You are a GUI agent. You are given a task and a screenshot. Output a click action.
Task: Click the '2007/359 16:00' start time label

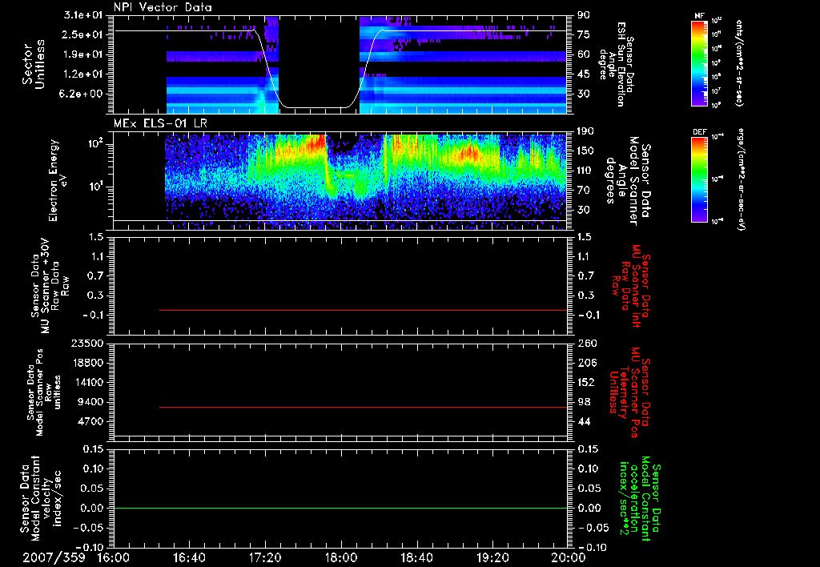[x=76, y=557]
